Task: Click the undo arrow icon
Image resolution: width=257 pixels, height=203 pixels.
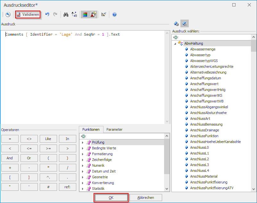Action: pyautogui.click(x=47, y=14)
